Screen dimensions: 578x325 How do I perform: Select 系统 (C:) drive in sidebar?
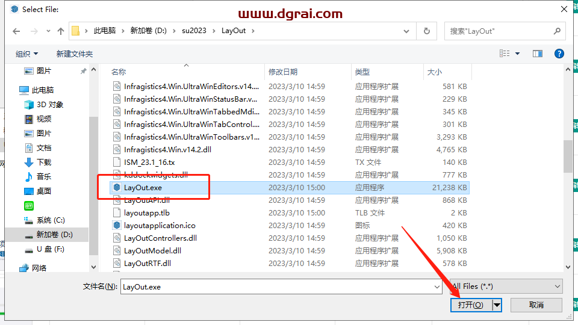pos(44,220)
